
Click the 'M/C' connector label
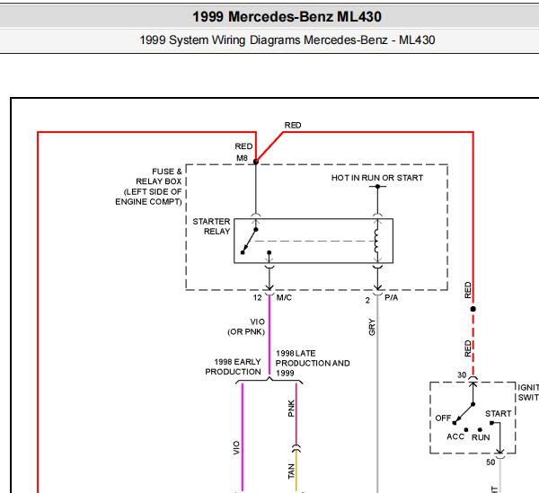coord(284,297)
